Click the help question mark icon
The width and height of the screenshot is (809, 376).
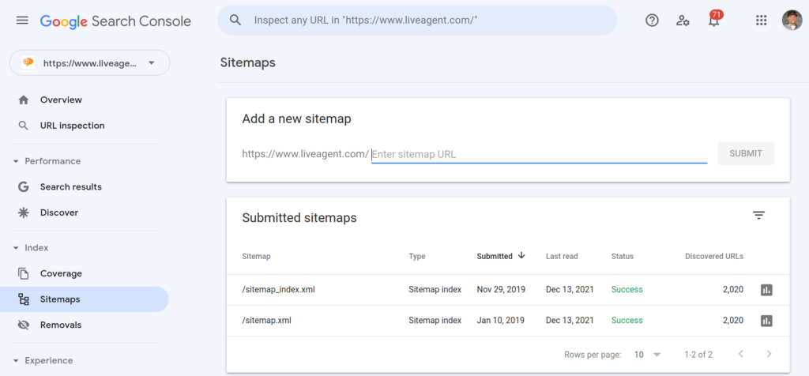[652, 21]
